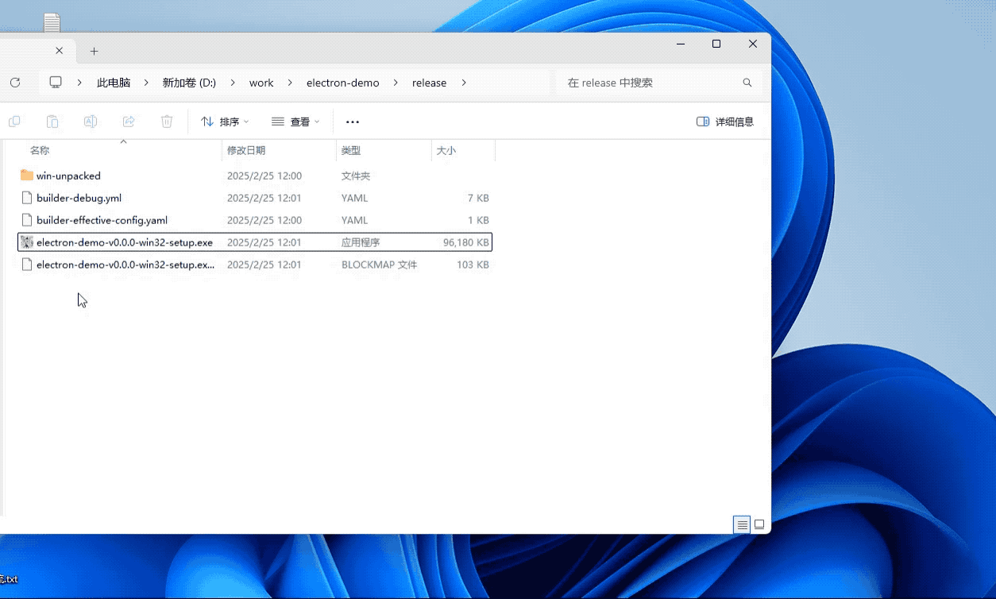Viewport: 996px width, 599px height.
Task: Click the BLOCKMAP 文件 type cell
Action: click(379, 265)
